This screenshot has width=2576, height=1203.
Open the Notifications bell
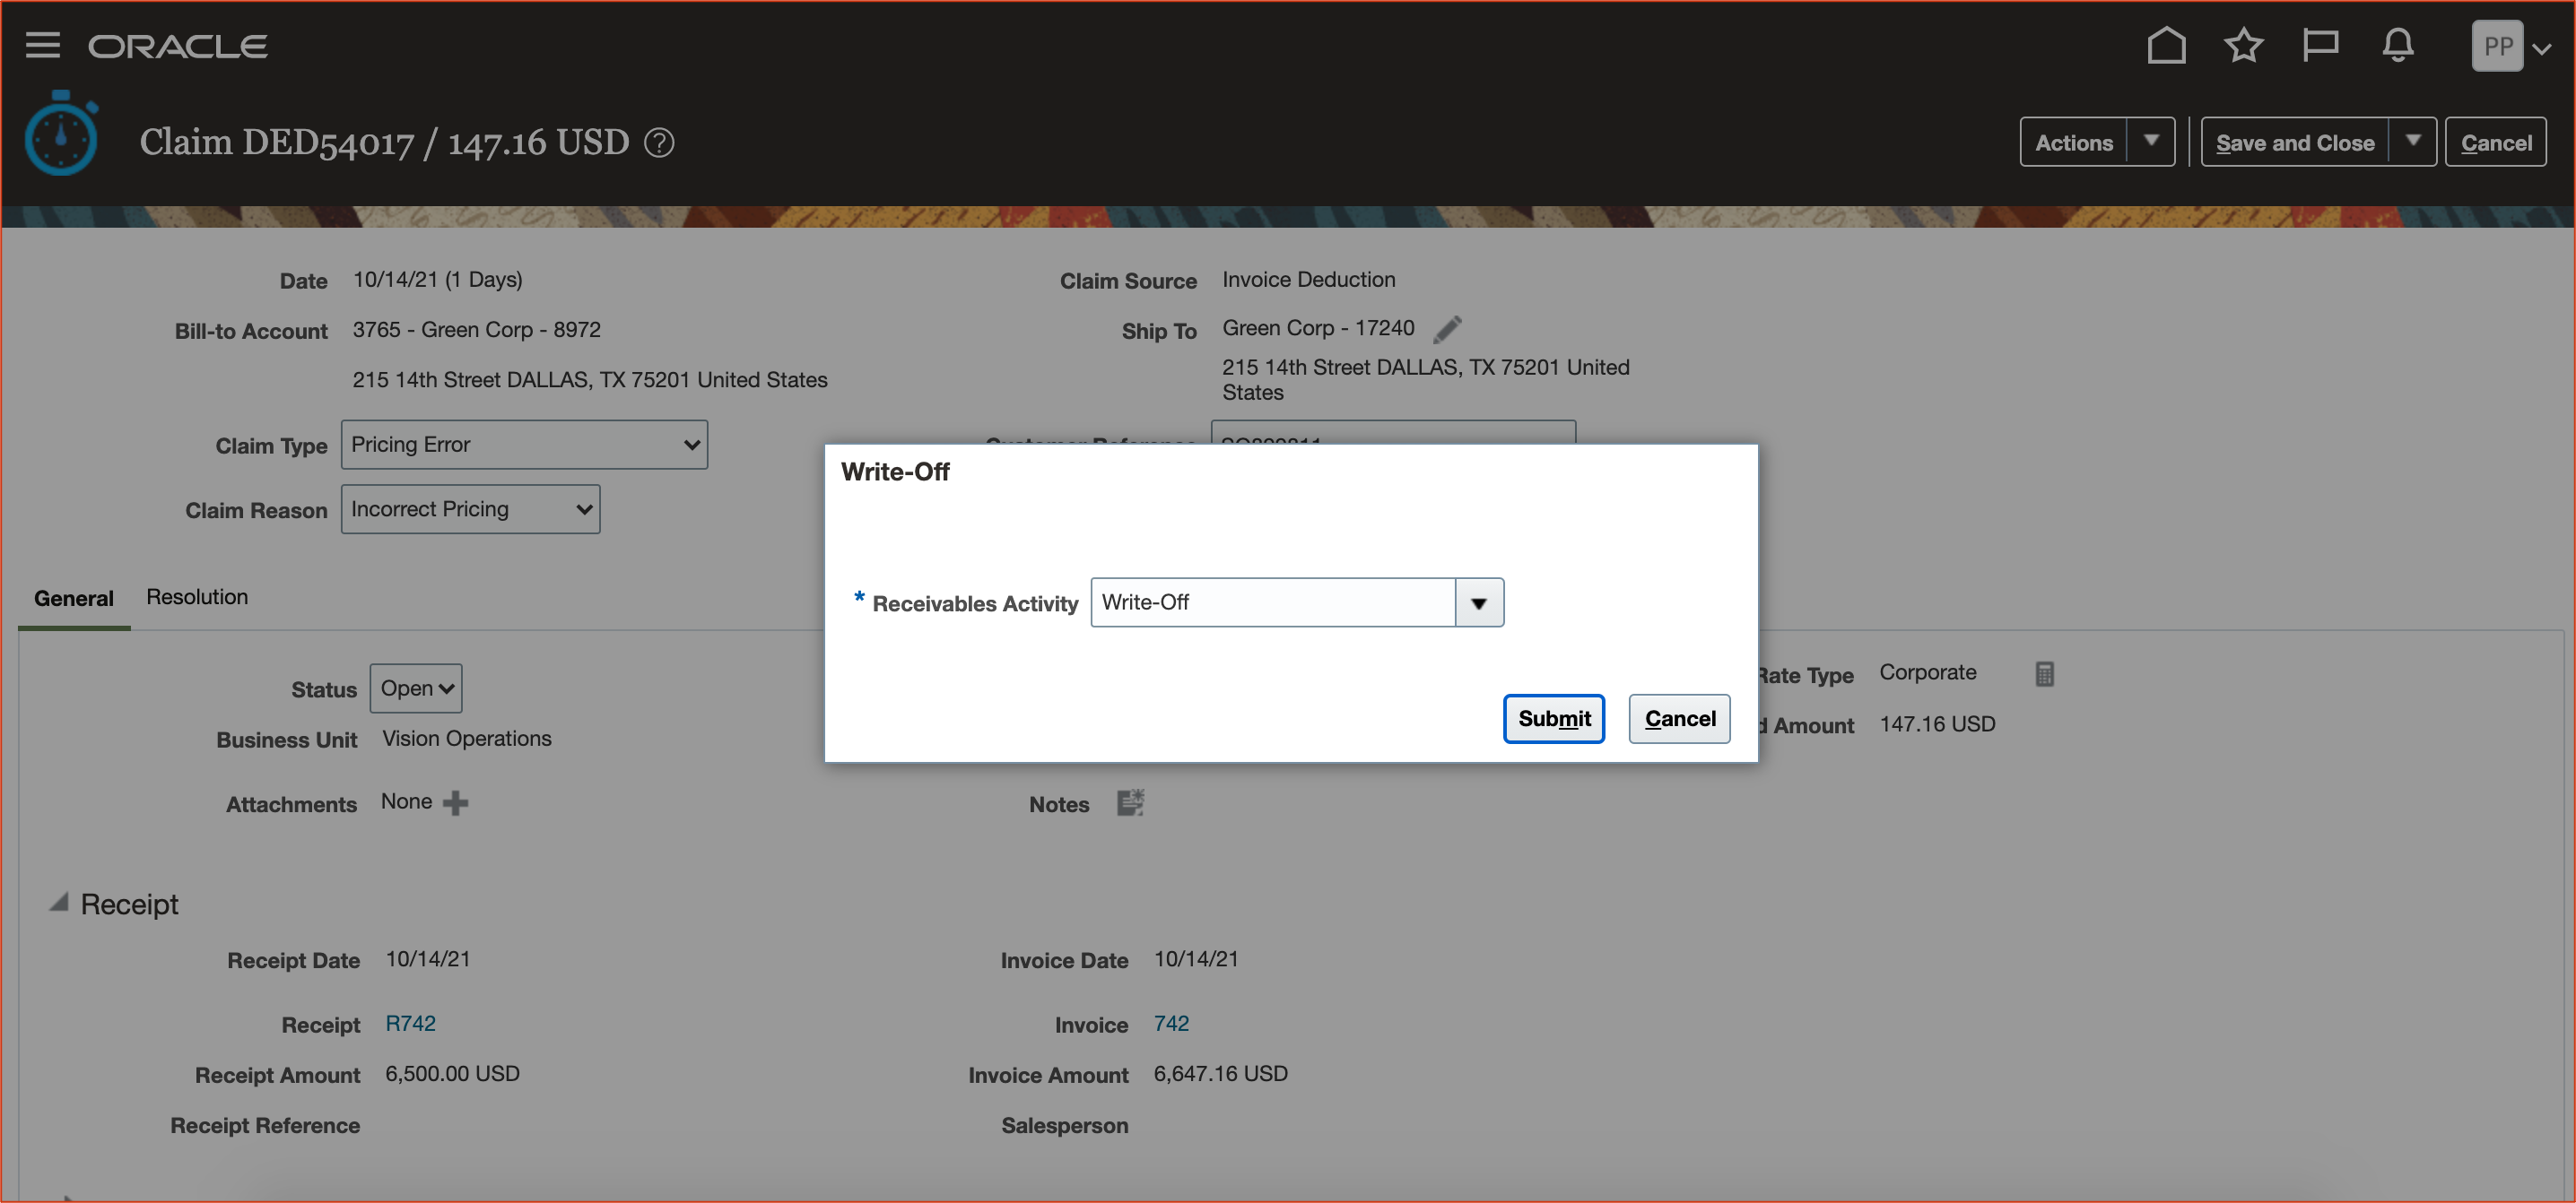pos(2398,46)
